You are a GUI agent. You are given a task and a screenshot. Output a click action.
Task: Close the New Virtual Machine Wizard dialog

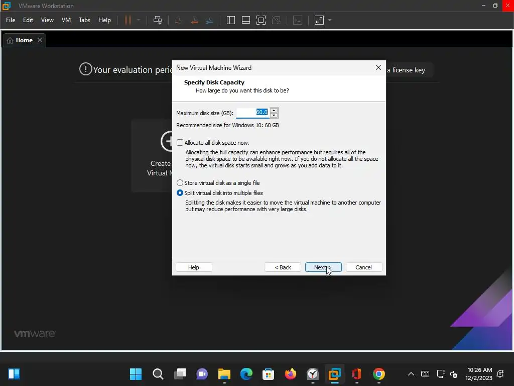click(x=378, y=67)
